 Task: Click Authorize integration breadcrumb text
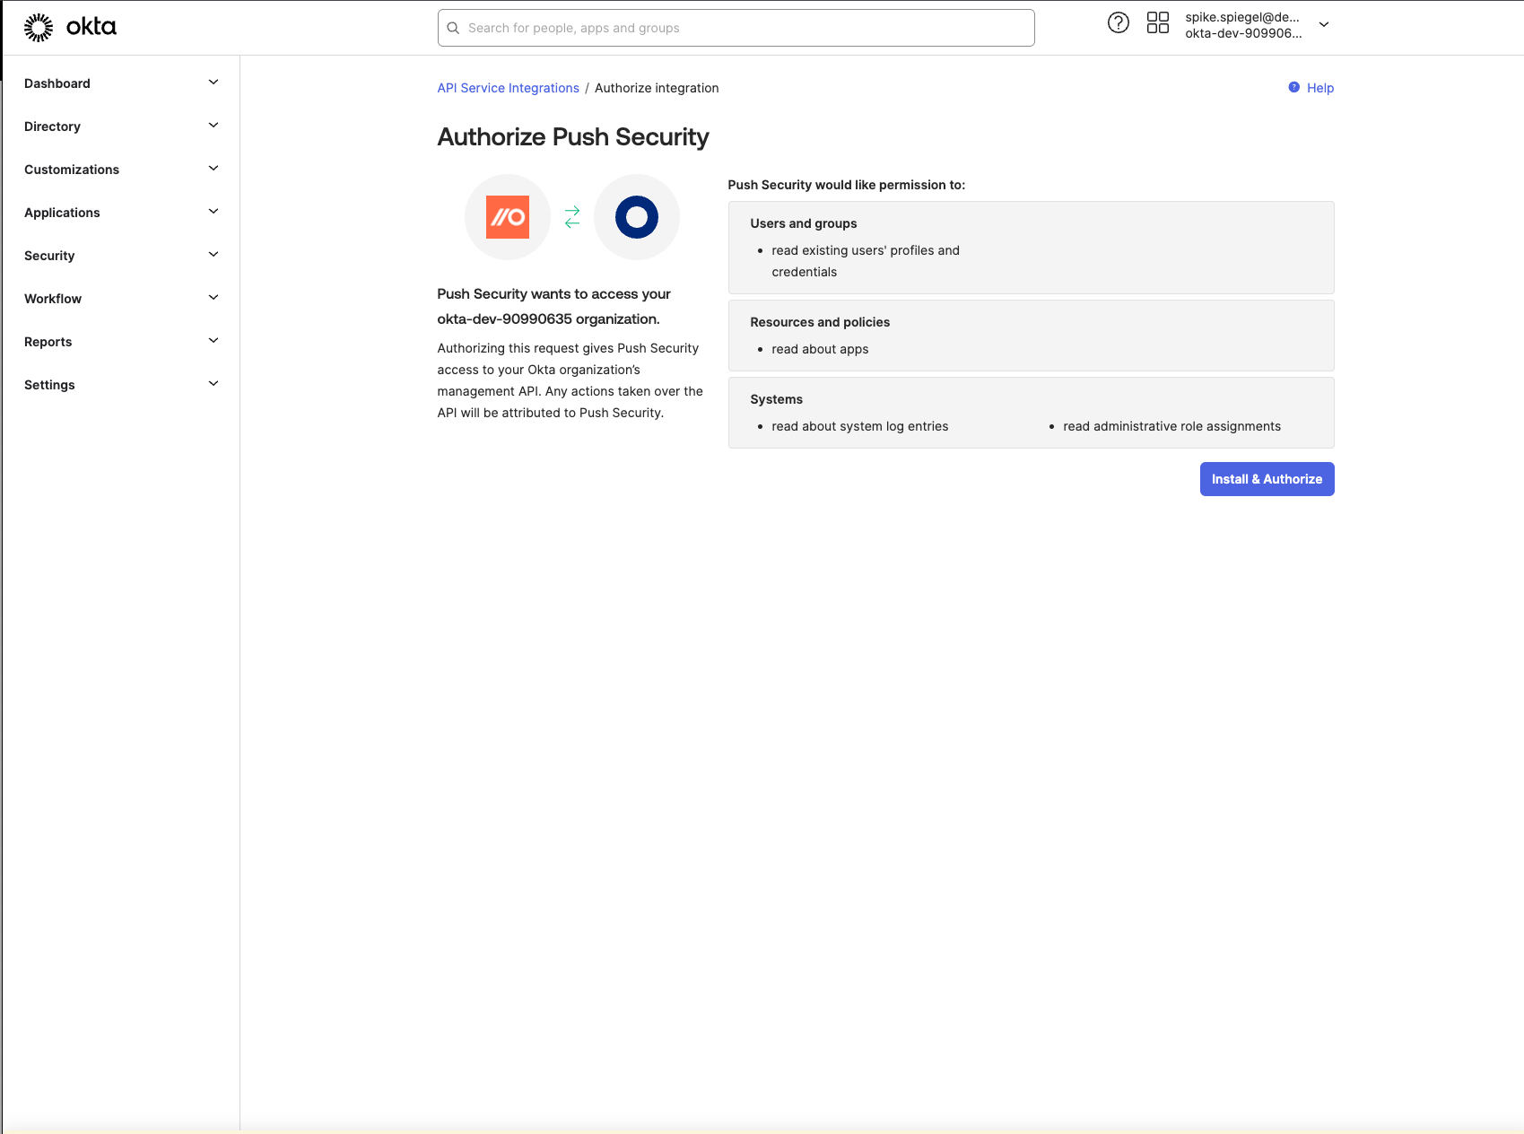[657, 88]
